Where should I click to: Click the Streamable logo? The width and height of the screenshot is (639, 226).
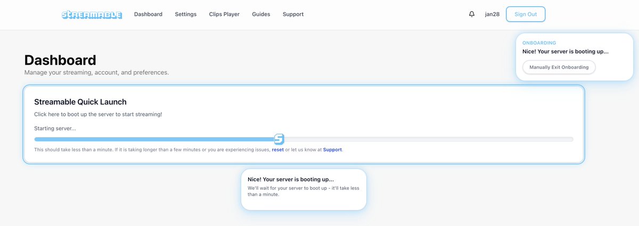click(92, 15)
